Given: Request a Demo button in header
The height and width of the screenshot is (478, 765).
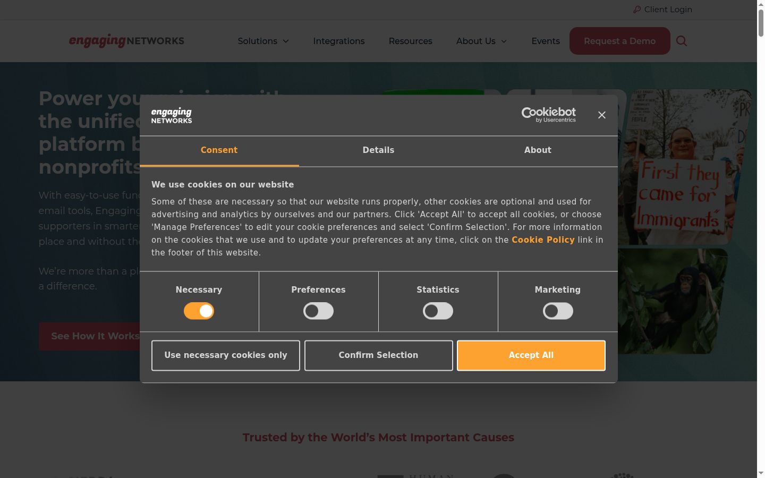Looking at the screenshot, I should point(619,41).
